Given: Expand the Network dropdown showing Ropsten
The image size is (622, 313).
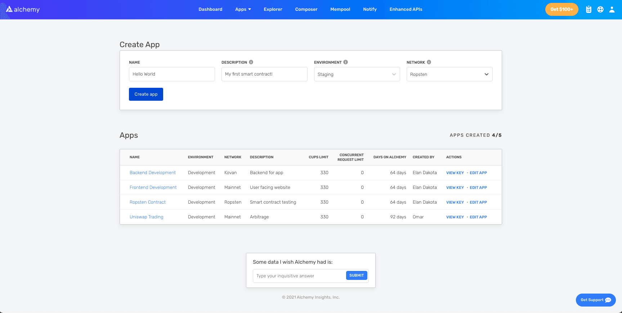Looking at the screenshot, I should [x=449, y=74].
